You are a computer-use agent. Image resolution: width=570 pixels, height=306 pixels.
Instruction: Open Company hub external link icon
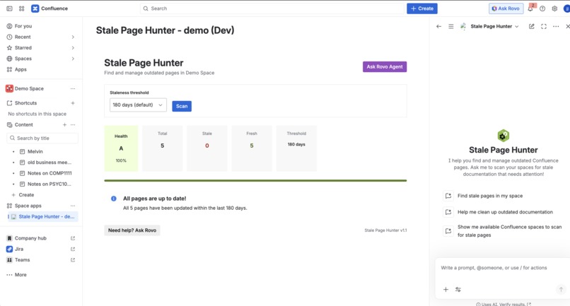73,238
